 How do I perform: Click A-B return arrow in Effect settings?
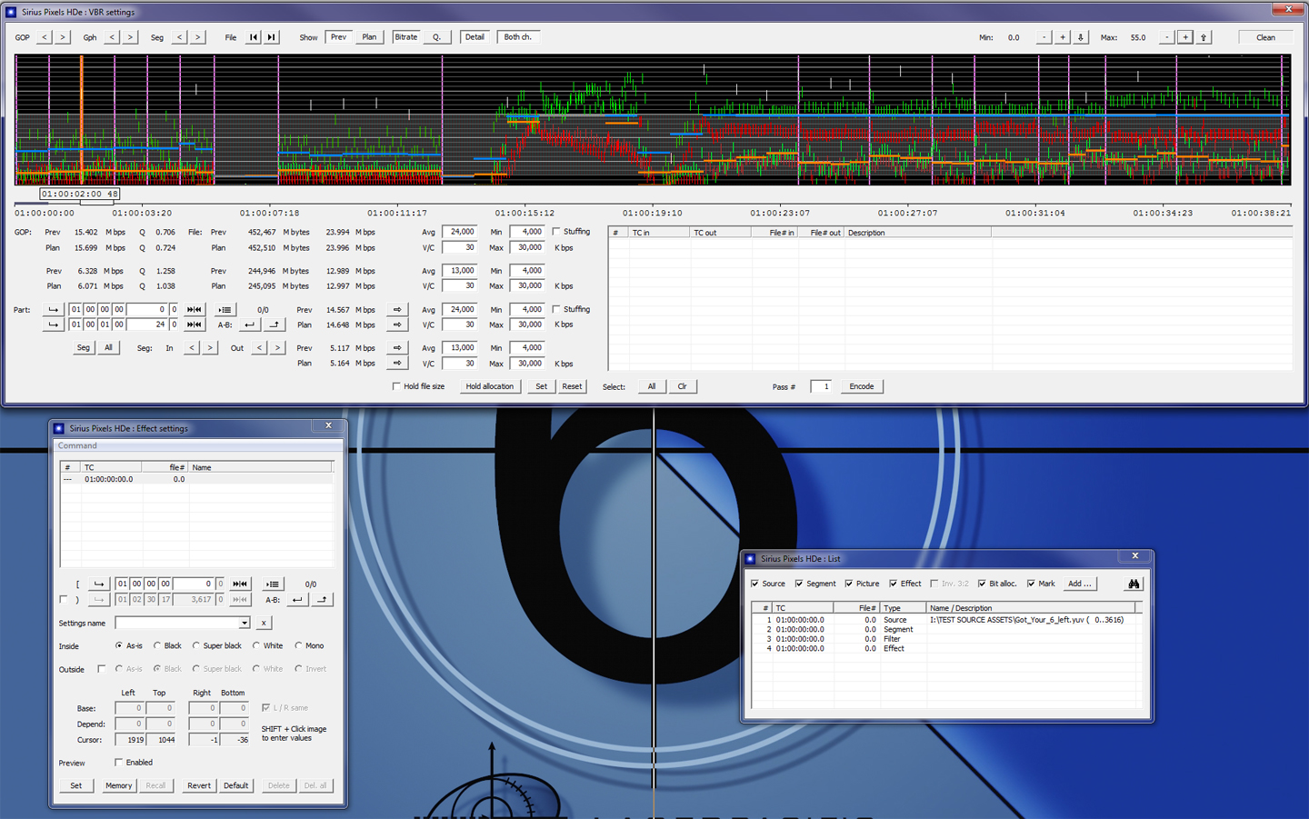(x=297, y=600)
